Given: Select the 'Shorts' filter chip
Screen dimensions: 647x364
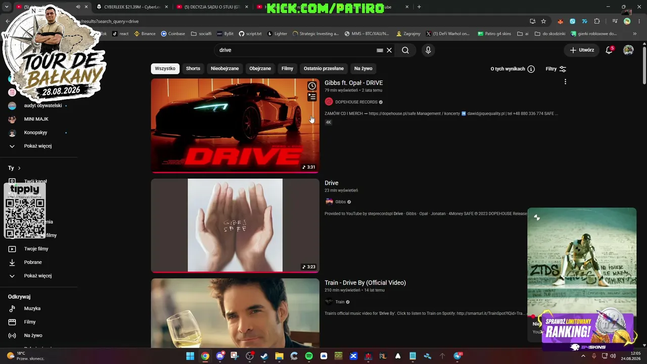Looking at the screenshot, I should pyautogui.click(x=193, y=69).
